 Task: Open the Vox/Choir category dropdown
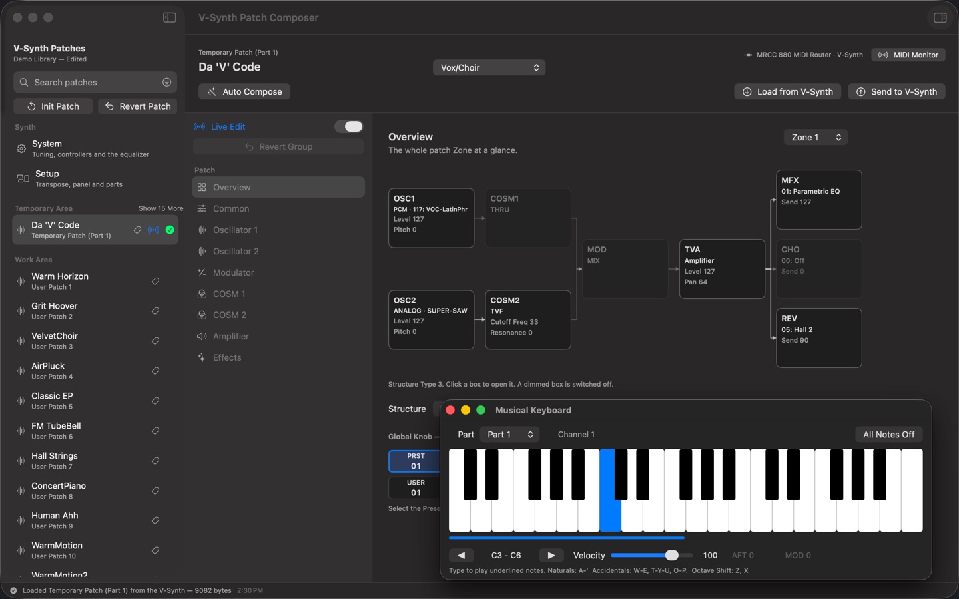click(x=489, y=67)
